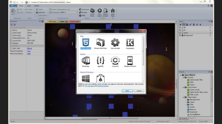Click the View link for Project Properties
Image resolution: width=222 pixels, height=124 pixels.
click(x=29, y=51)
